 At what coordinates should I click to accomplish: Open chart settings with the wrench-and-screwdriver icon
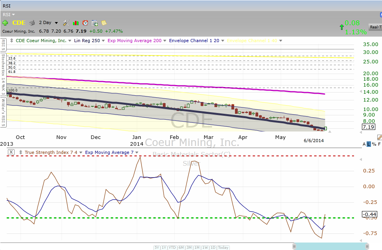pyautogui.click(x=66, y=23)
